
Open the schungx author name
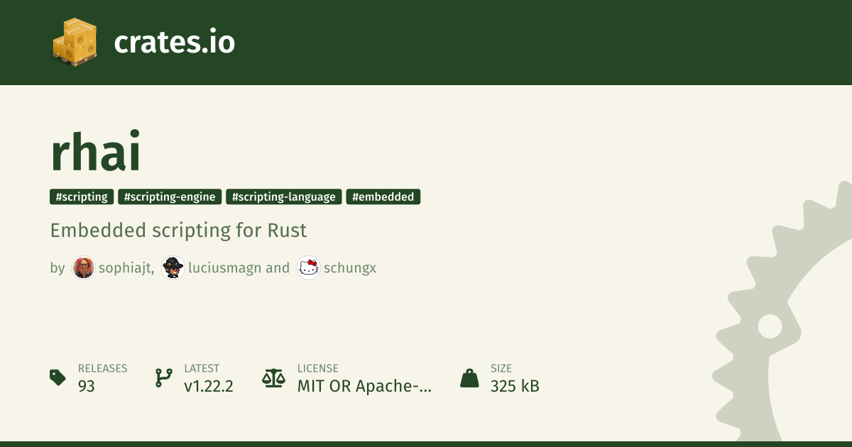click(350, 268)
